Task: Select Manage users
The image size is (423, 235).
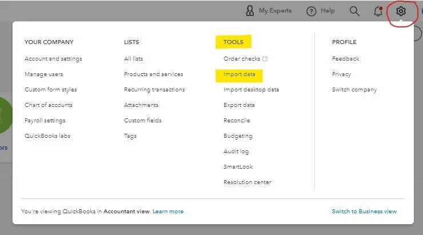Action: [x=43, y=74]
